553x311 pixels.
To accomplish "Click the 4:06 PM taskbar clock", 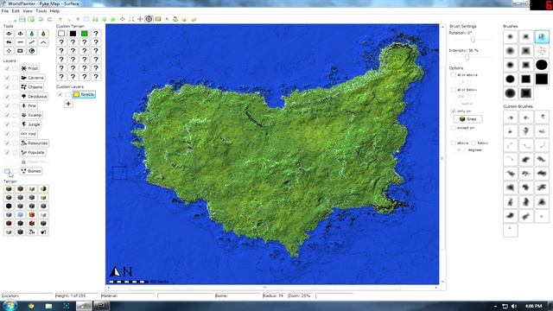I will 533,306.
